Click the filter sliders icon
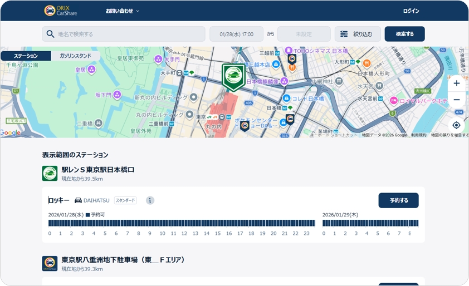Image resolution: width=469 pixels, height=286 pixels. (x=344, y=34)
